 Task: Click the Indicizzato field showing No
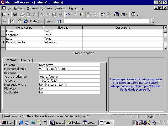(x=70, y=92)
